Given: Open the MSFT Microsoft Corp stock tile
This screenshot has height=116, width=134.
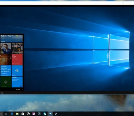Looking at the screenshot, I should point(17,60).
